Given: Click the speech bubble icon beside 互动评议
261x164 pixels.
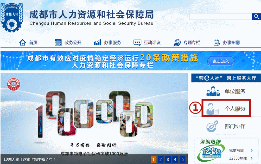Looking at the screenshot, I should coord(137,43).
